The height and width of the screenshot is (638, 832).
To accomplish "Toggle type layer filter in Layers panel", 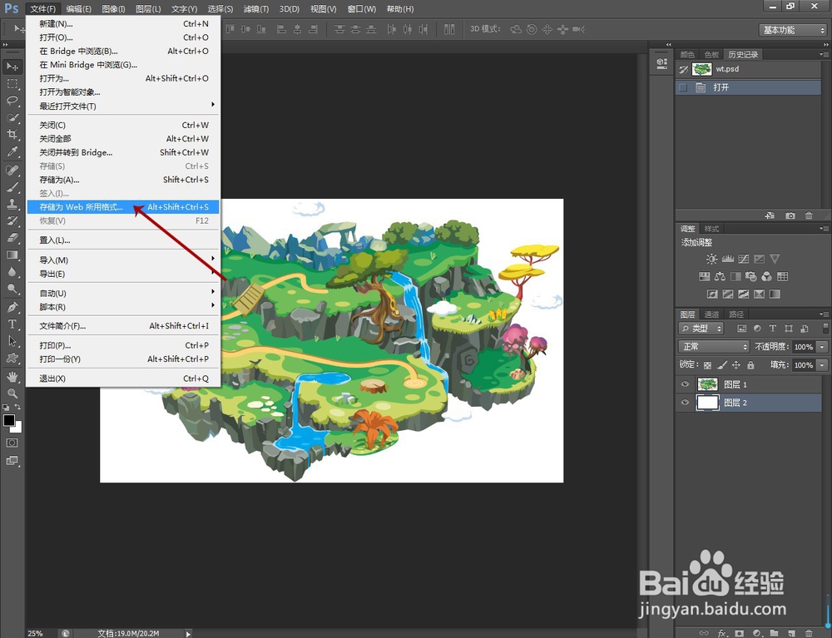I will click(773, 329).
